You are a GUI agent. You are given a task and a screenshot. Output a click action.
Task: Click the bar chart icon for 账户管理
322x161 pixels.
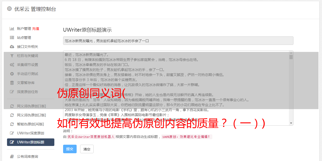[x=12, y=29]
